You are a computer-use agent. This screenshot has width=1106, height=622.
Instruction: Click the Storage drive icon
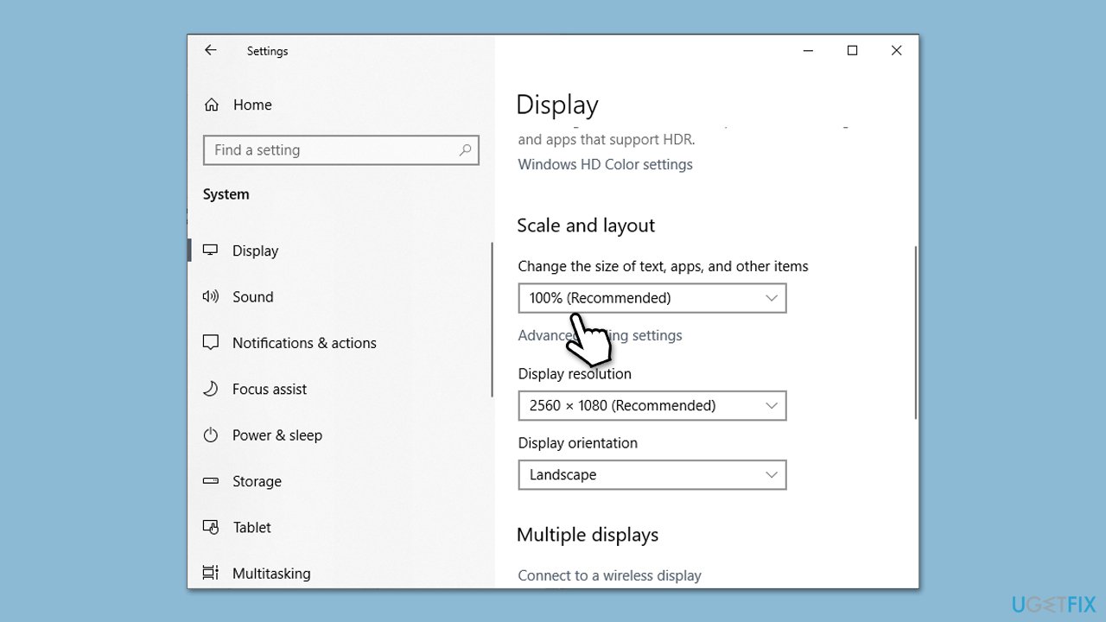point(210,481)
